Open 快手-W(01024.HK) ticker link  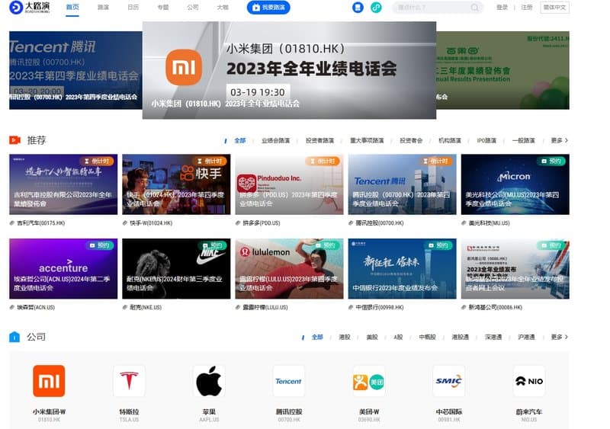[151, 223]
